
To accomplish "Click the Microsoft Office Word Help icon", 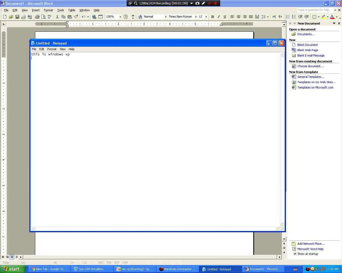I will 125,17.
